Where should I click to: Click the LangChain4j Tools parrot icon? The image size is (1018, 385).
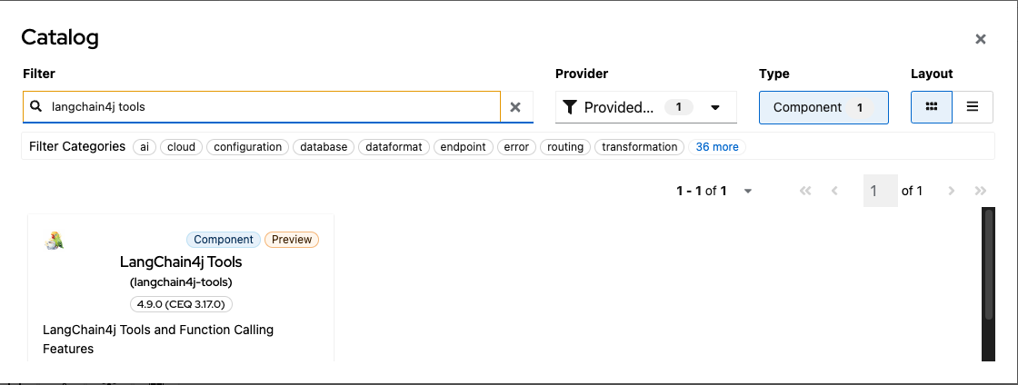pos(55,241)
